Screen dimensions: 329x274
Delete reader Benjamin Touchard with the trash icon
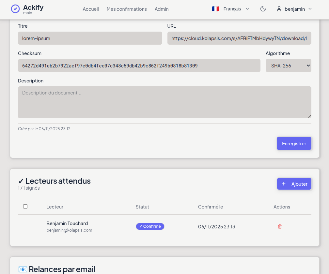(x=280, y=226)
